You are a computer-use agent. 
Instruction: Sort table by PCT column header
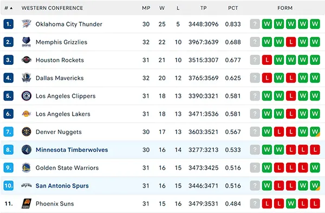[x=233, y=8]
